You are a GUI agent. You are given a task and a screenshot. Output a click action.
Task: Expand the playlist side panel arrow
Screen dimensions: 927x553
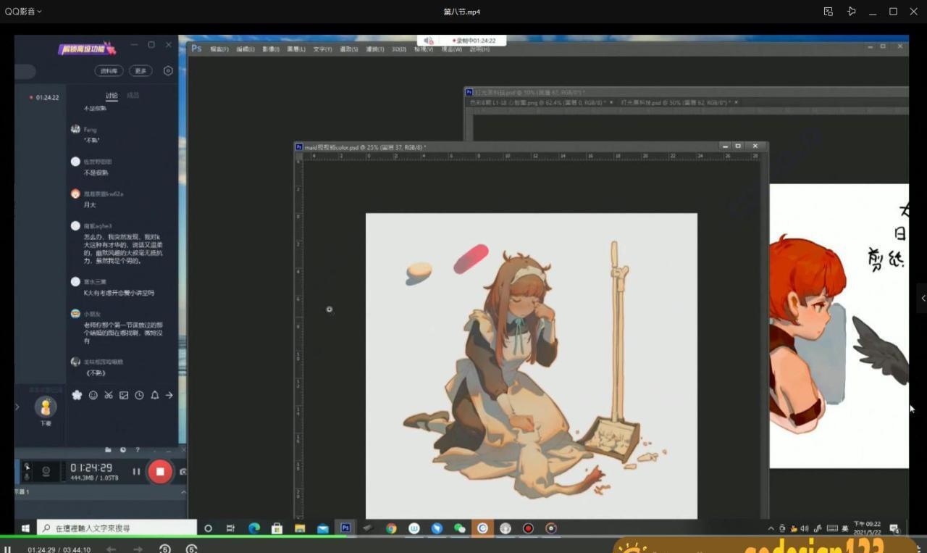(x=923, y=298)
